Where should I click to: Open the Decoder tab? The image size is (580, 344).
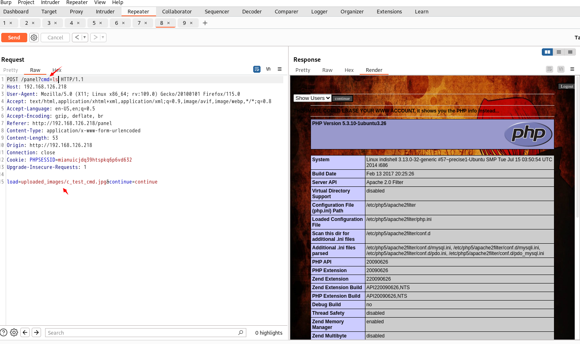point(252,11)
